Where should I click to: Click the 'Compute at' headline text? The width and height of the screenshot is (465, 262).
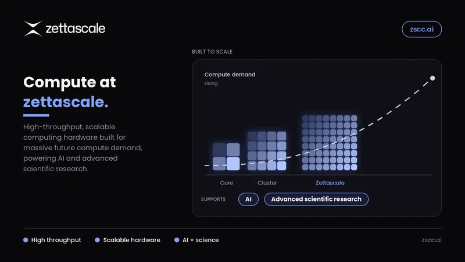(69, 82)
